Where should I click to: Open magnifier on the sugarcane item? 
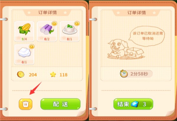[x=54, y=23]
